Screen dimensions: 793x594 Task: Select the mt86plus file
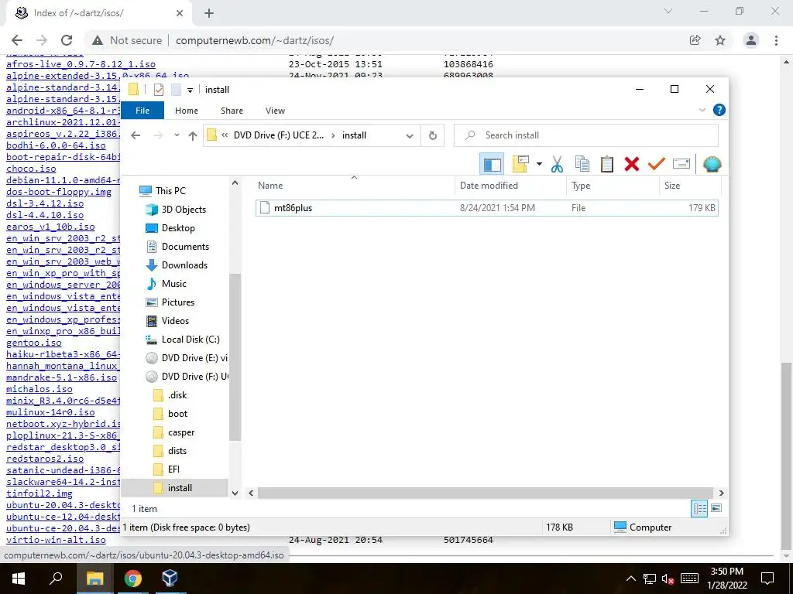point(486,207)
